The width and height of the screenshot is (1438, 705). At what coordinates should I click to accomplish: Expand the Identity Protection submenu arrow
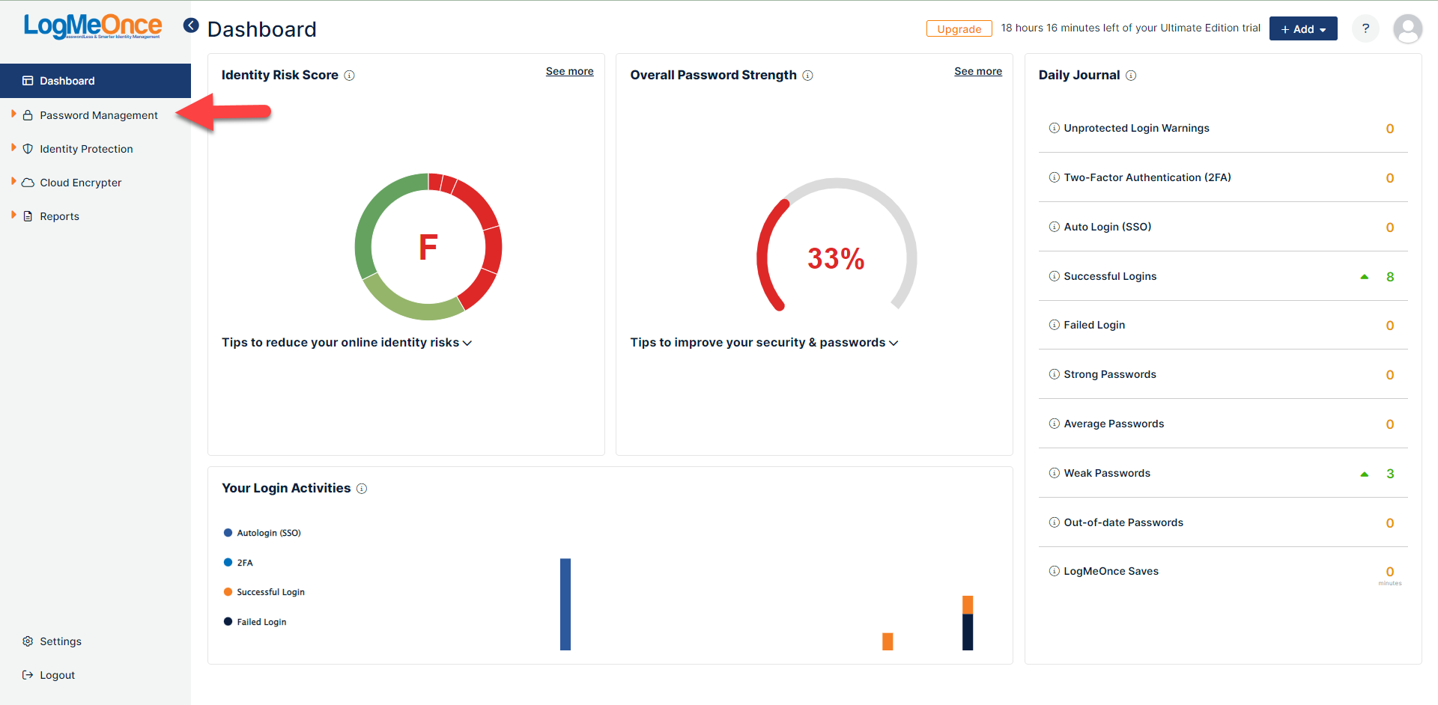[x=13, y=147]
